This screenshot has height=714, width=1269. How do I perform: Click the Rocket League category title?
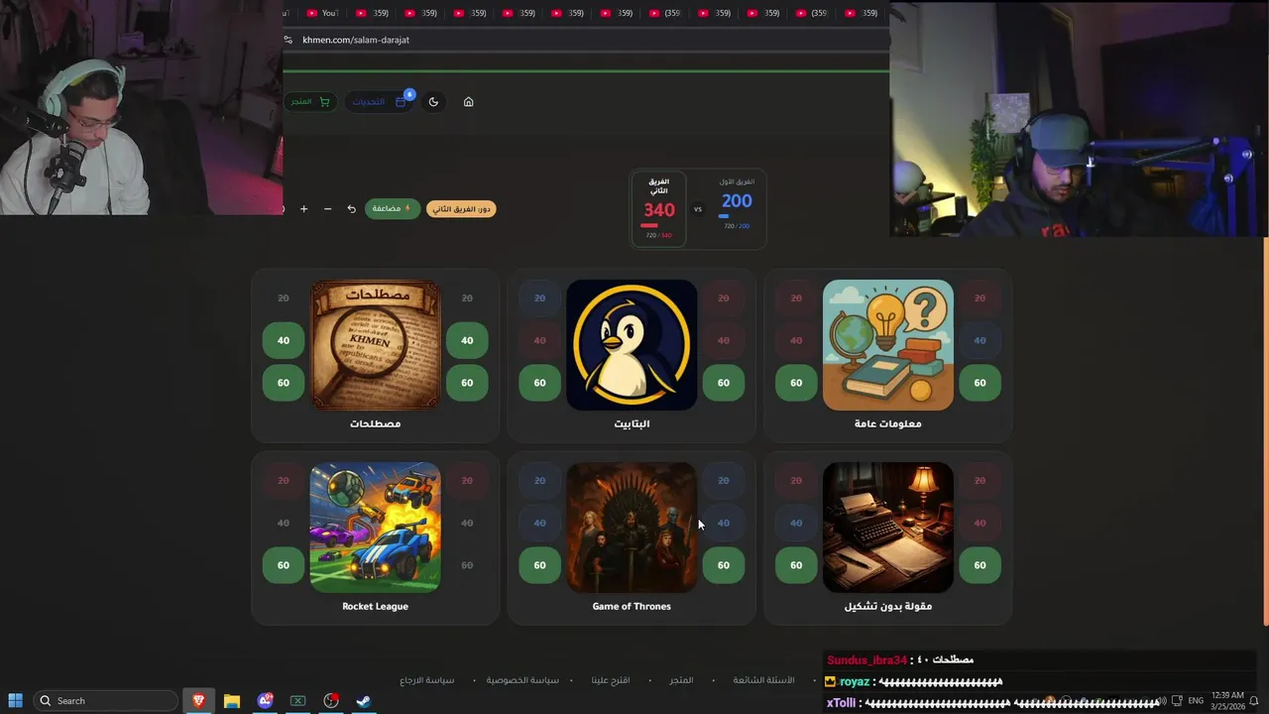(375, 606)
